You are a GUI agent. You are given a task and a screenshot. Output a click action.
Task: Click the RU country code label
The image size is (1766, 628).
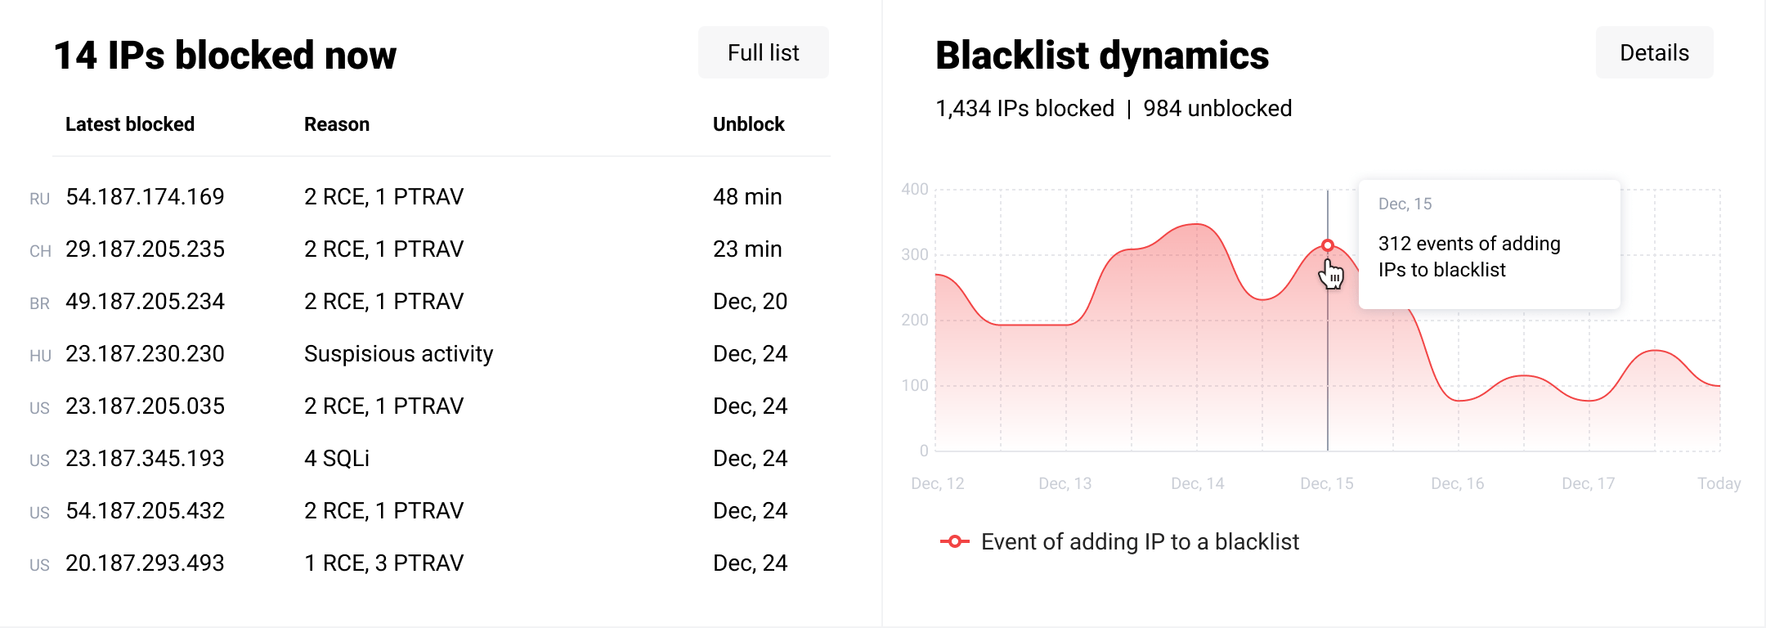click(39, 199)
